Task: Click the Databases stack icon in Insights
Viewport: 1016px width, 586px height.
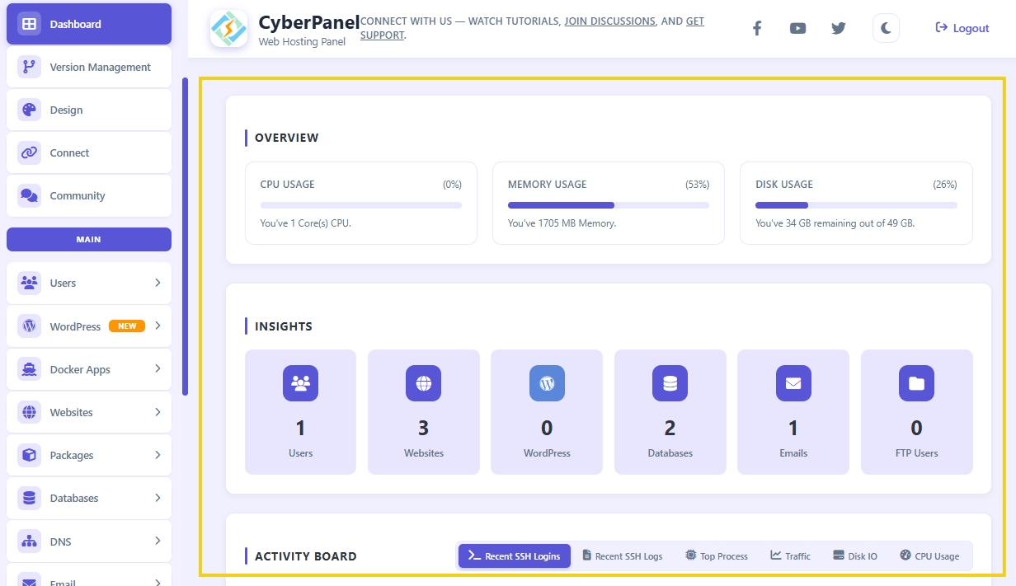Action: (x=670, y=382)
